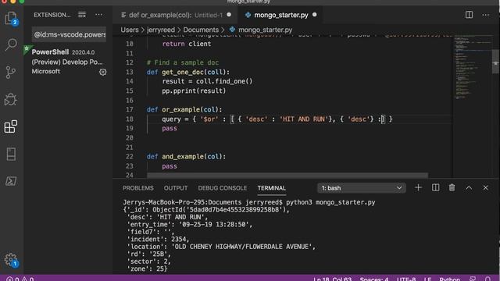
Task: Open the Remote Explorer view icon
Action: point(11,154)
